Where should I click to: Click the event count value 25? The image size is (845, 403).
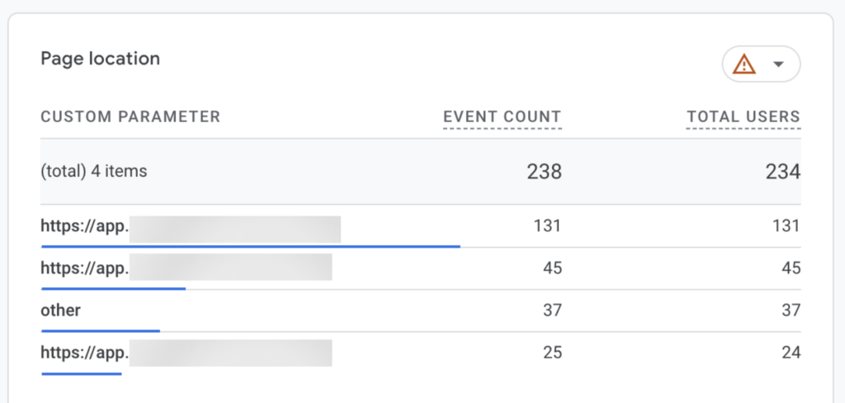[x=552, y=353]
